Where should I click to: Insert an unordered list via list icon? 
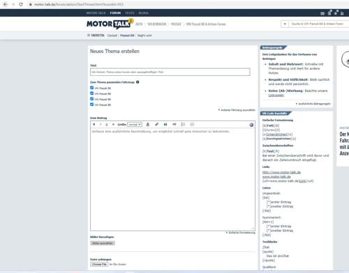pyautogui.click(x=183, y=125)
